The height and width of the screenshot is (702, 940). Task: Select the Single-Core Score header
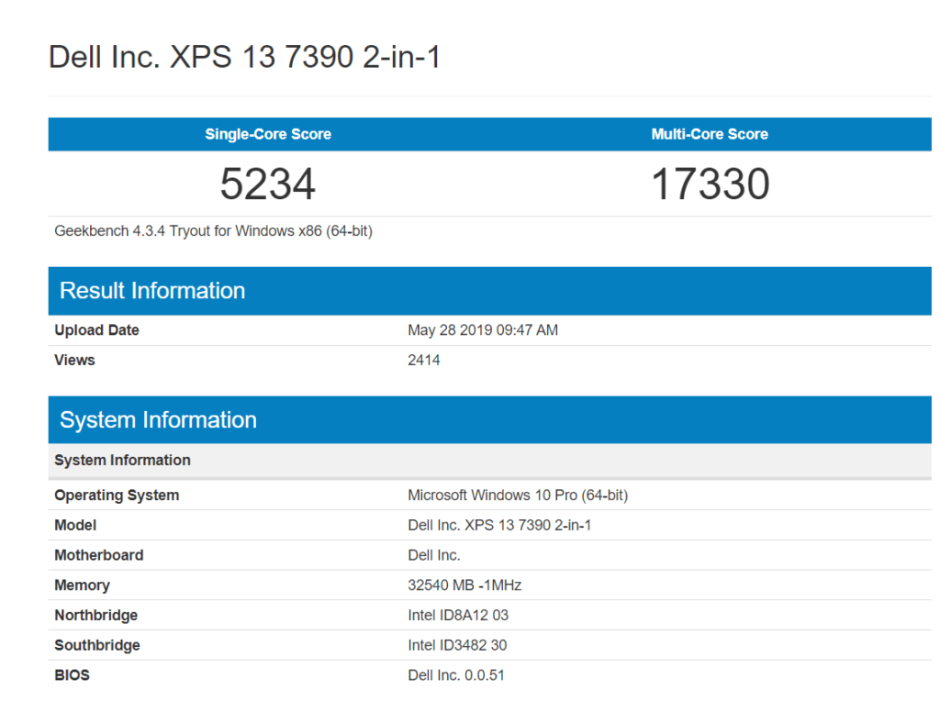click(x=268, y=134)
